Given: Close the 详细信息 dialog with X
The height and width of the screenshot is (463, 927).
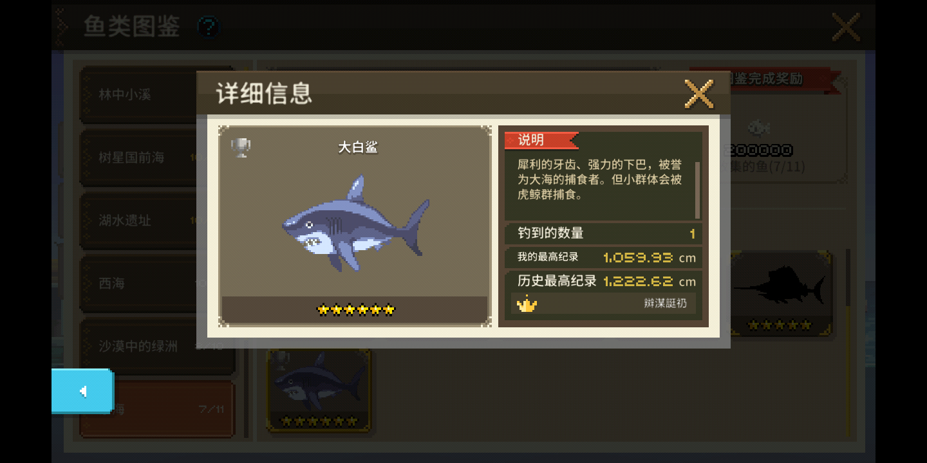Looking at the screenshot, I should click(698, 94).
